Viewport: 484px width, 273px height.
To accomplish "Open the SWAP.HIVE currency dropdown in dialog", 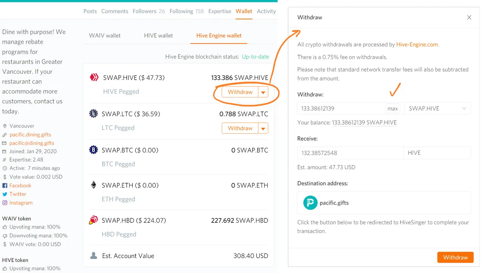I will tap(437, 108).
